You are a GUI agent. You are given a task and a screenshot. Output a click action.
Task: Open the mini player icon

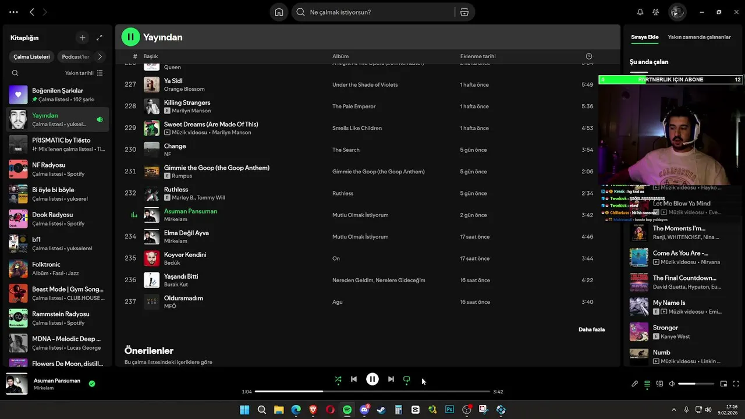tap(724, 384)
